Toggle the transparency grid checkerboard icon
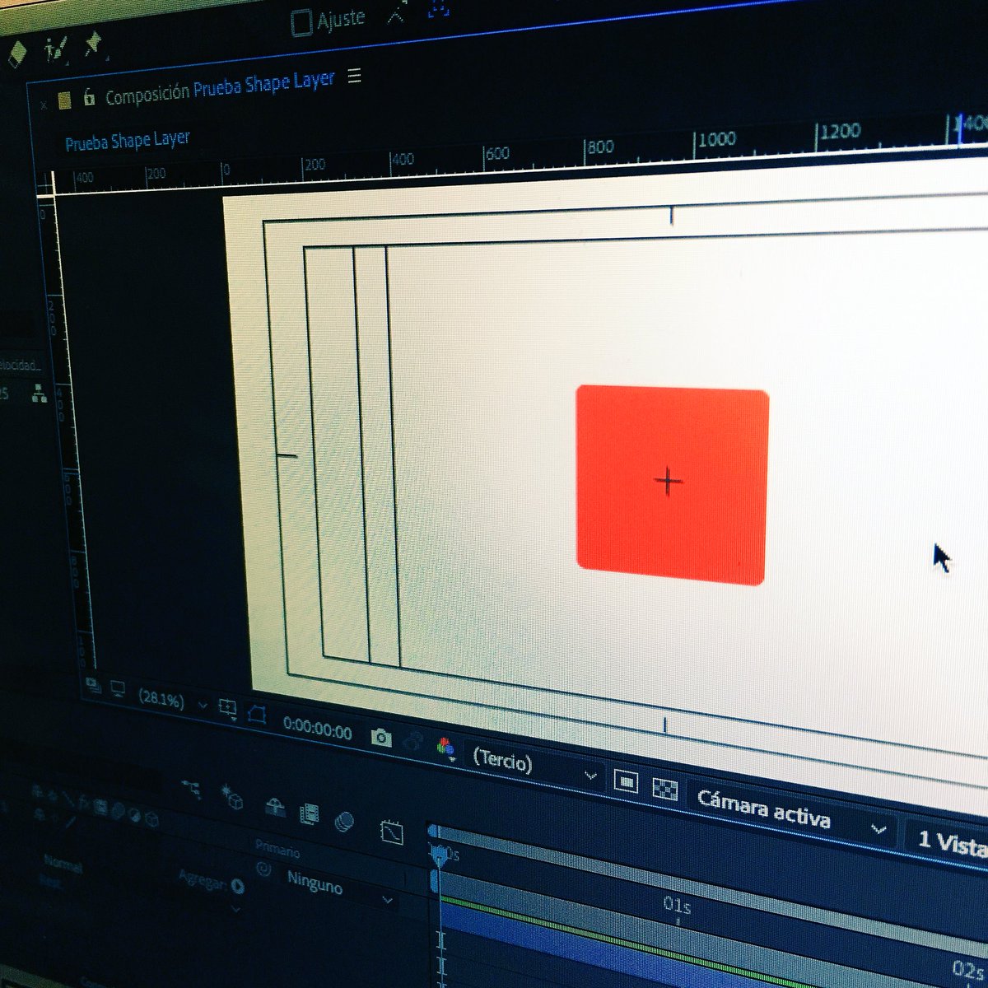 point(664,788)
